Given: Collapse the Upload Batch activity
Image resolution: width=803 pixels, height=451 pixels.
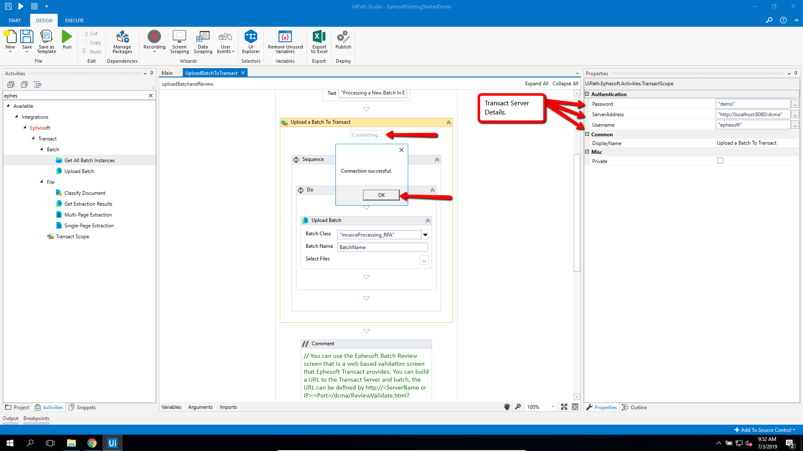Looking at the screenshot, I should click(428, 221).
